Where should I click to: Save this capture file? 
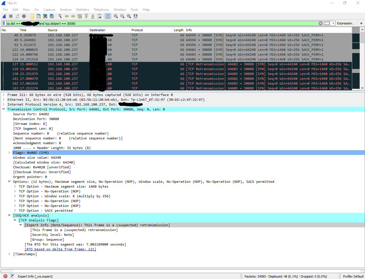point(39,16)
